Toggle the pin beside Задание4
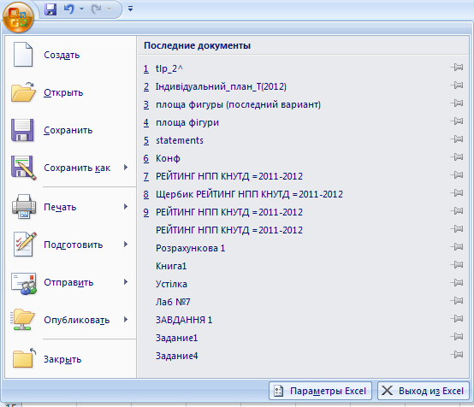Image resolution: width=474 pixels, height=407 pixels. (457, 354)
